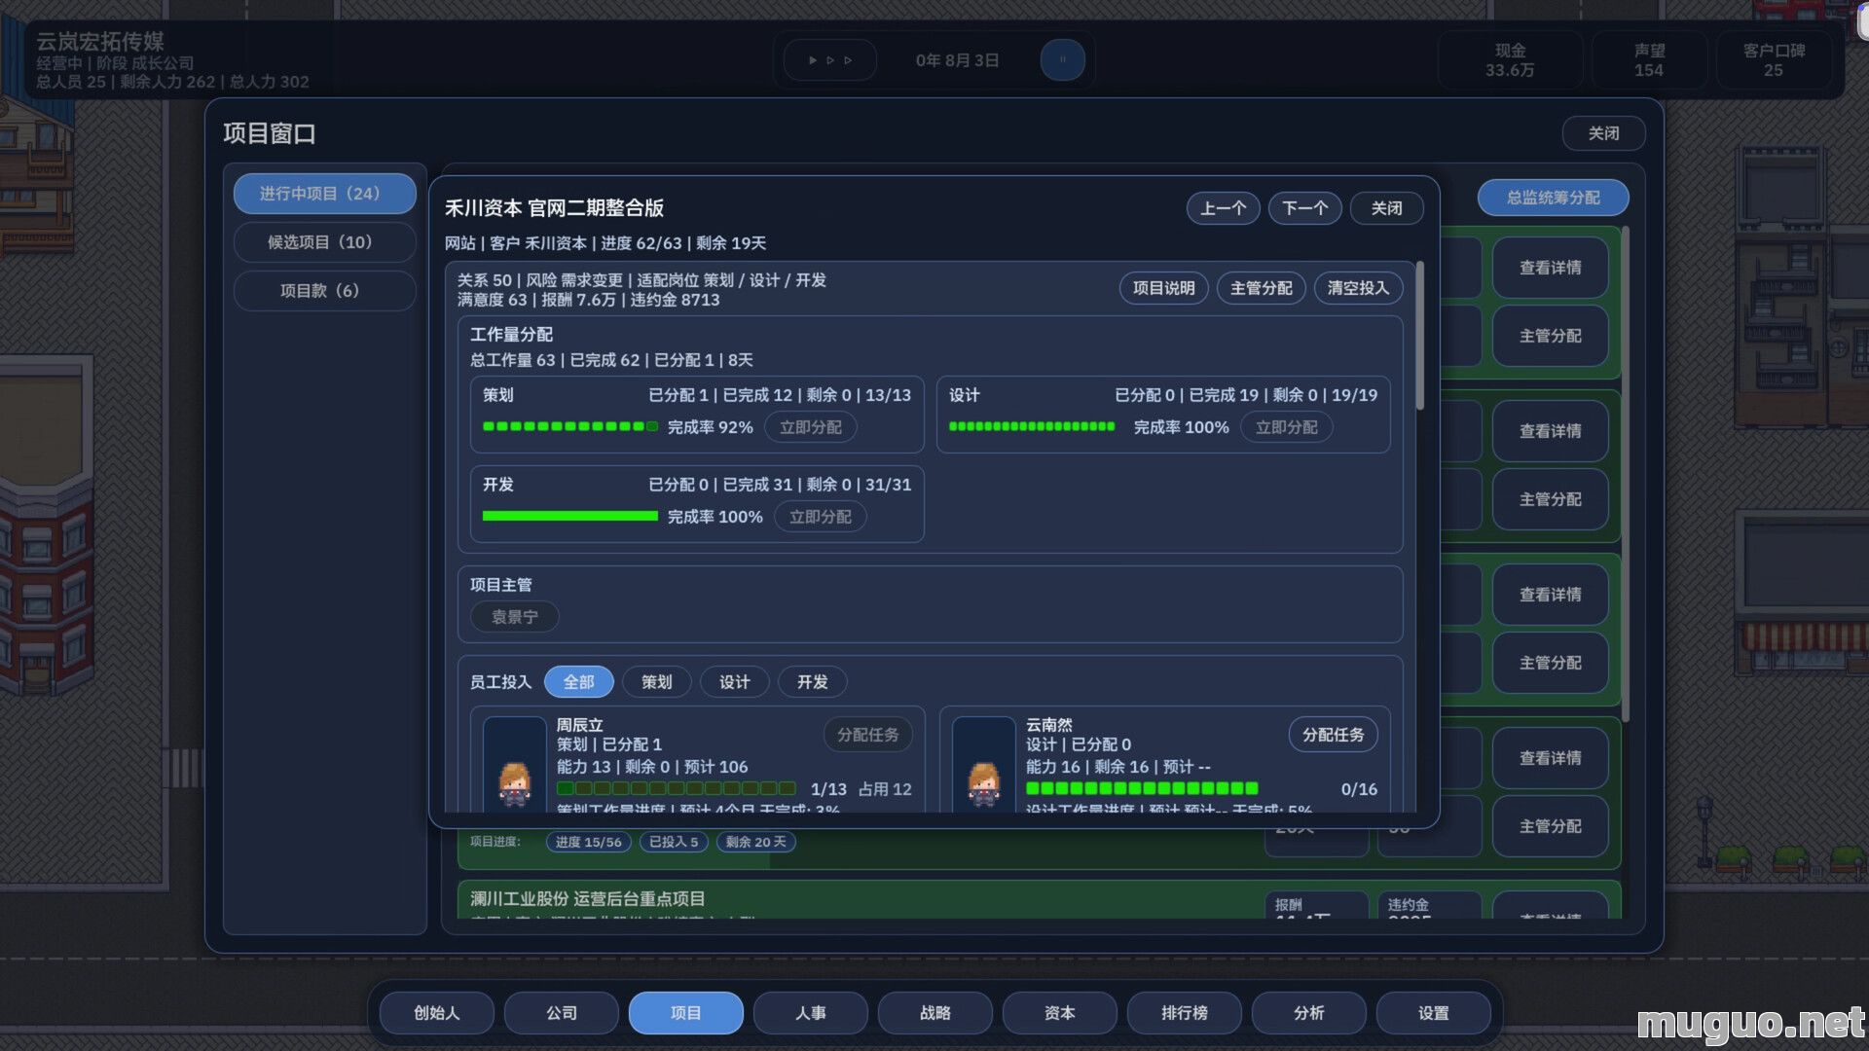Click 立即分配 for 策划 workload
The image size is (1869, 1051).
click(x=810, y=427)
